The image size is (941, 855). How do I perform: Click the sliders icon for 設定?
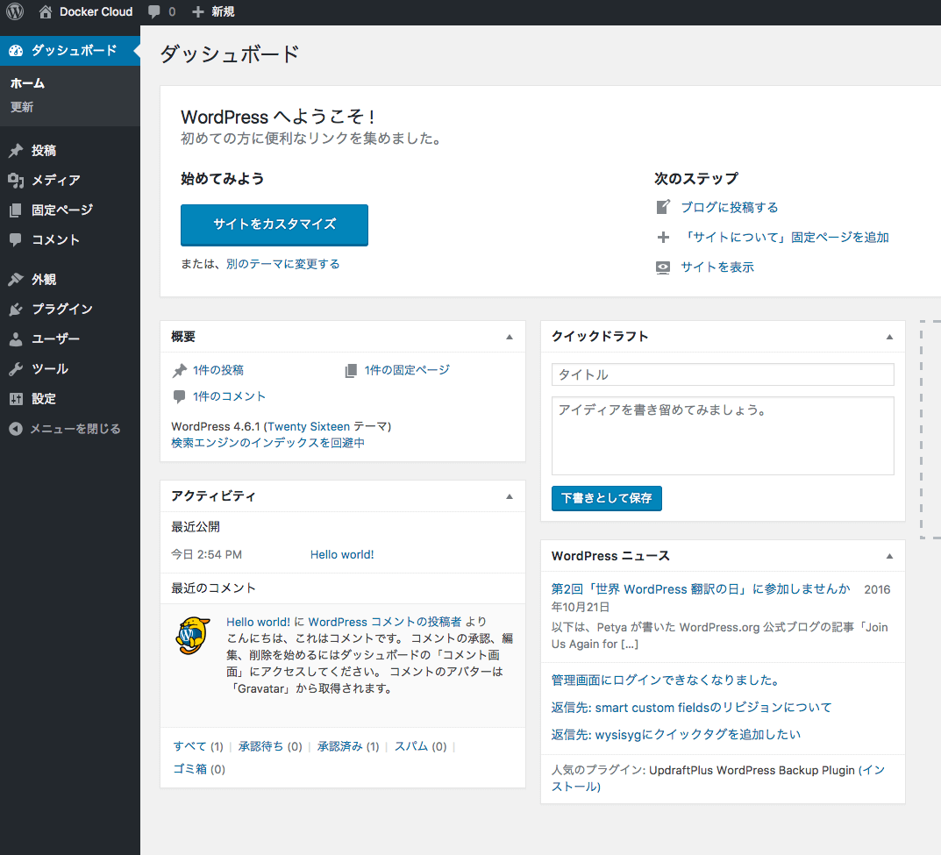tap(16, 399)
